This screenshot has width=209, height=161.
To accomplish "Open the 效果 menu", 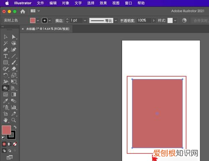I will (103, 3).
